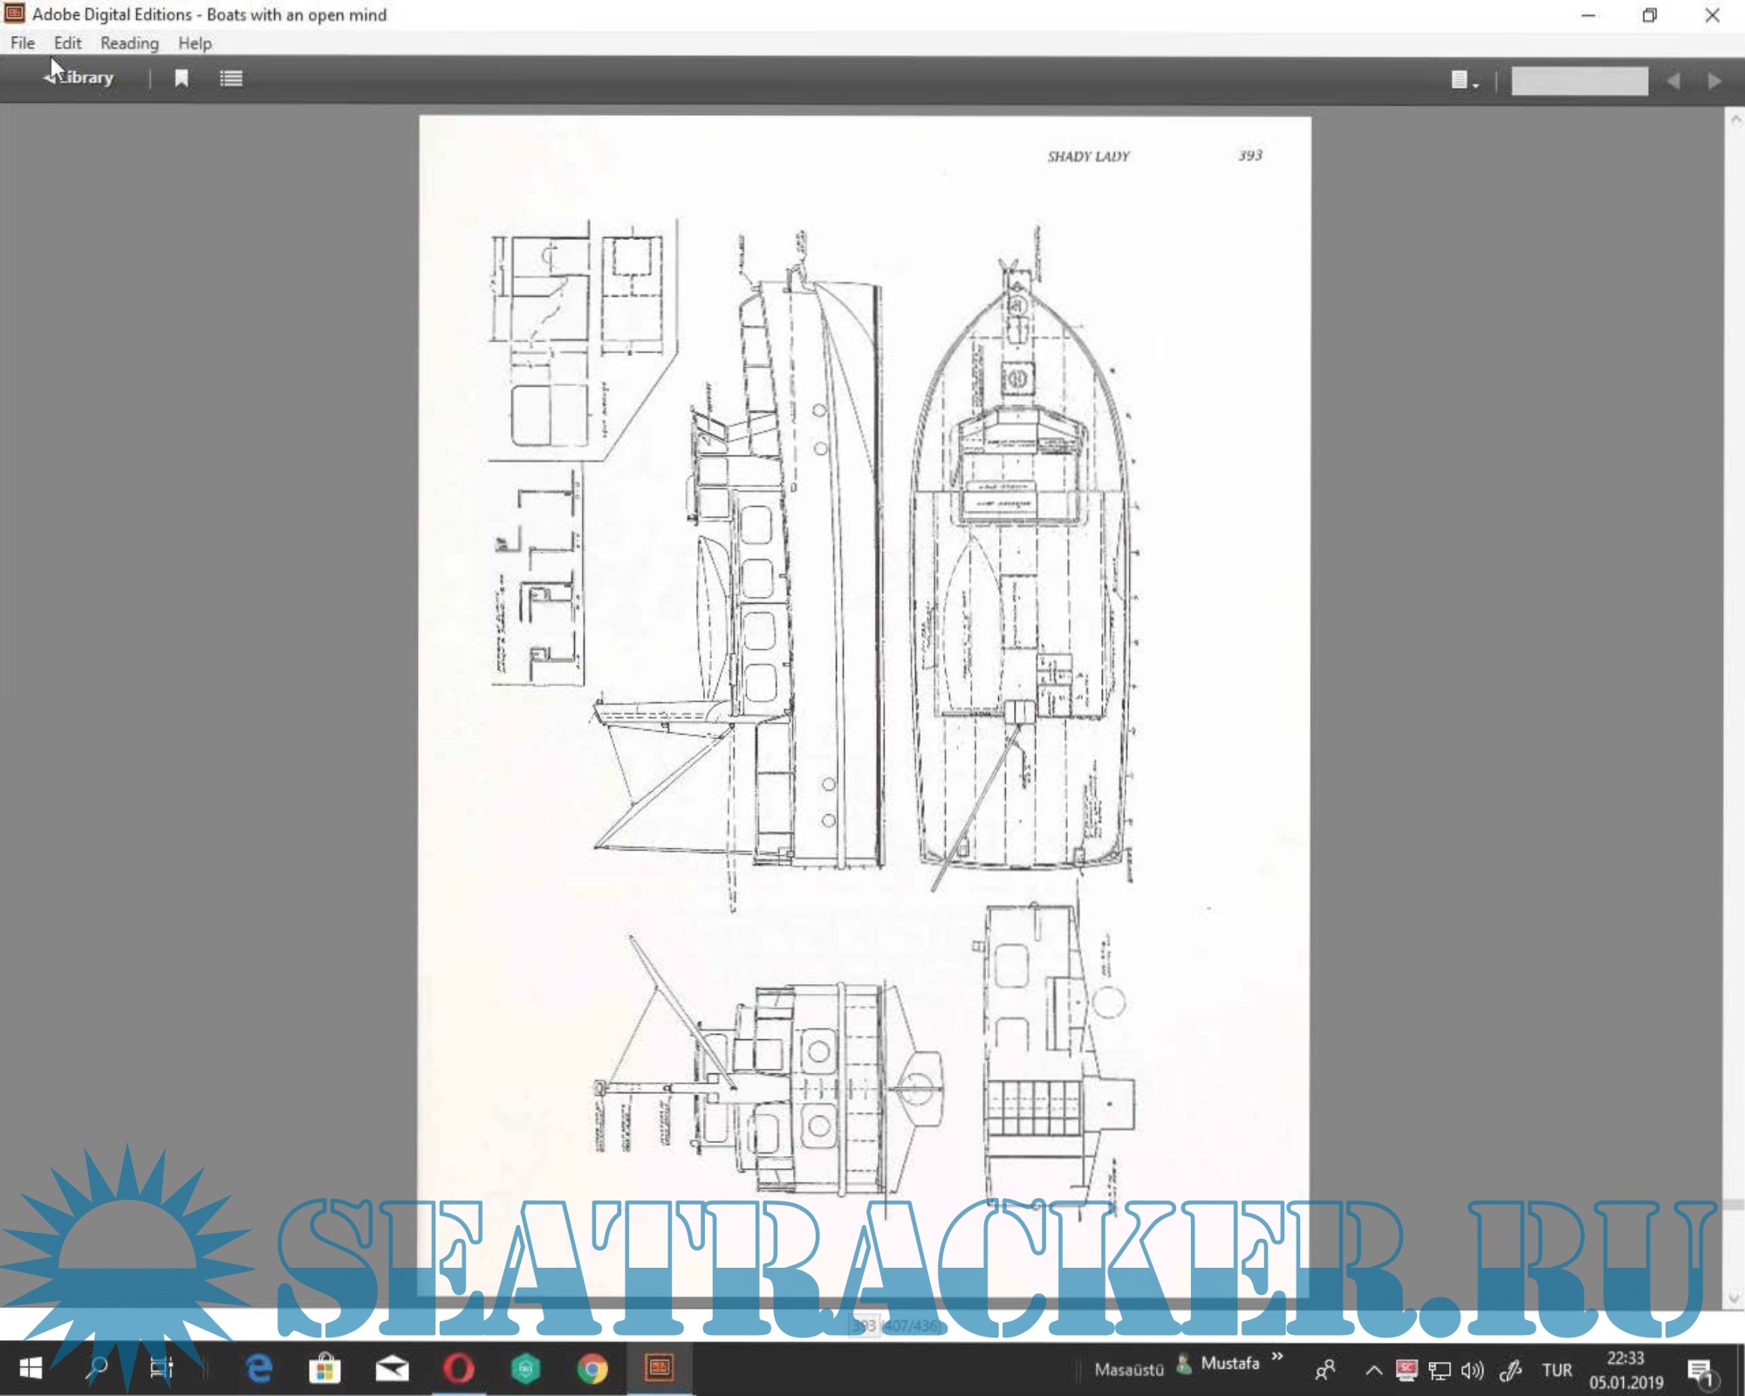Open Mail app from taskbar
Screen dimensions: 1745x1396
coord(392,1368)
